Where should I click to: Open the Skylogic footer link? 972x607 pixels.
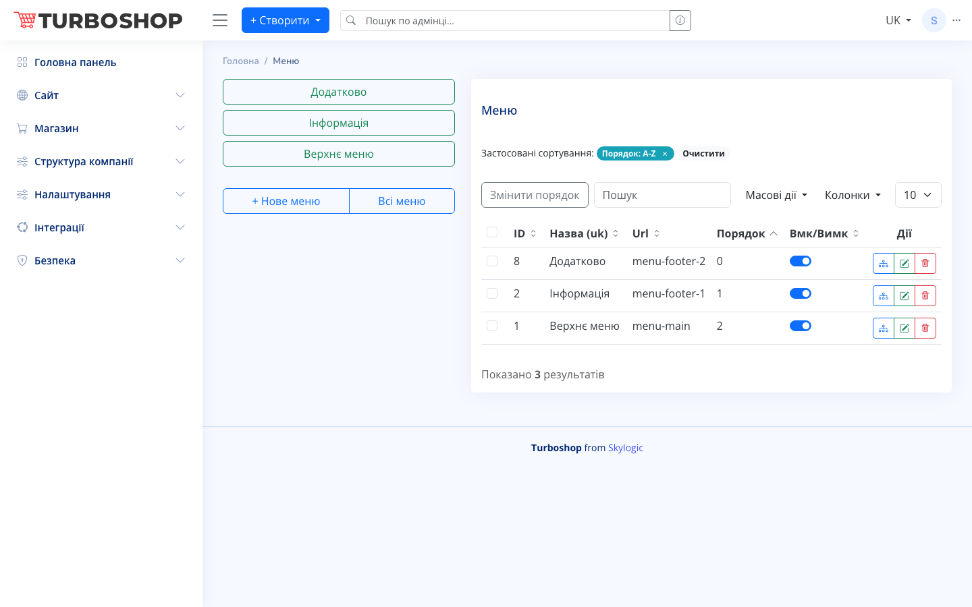tap(626, 448)
